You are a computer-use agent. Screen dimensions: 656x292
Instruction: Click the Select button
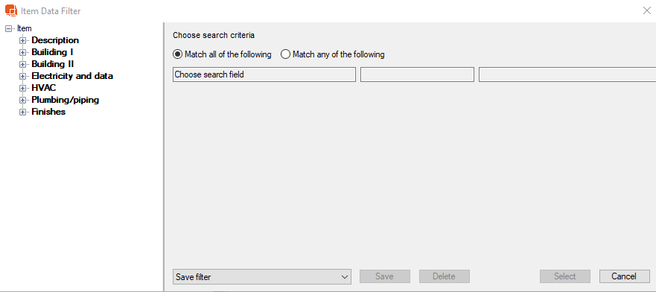tap(565, 276)
